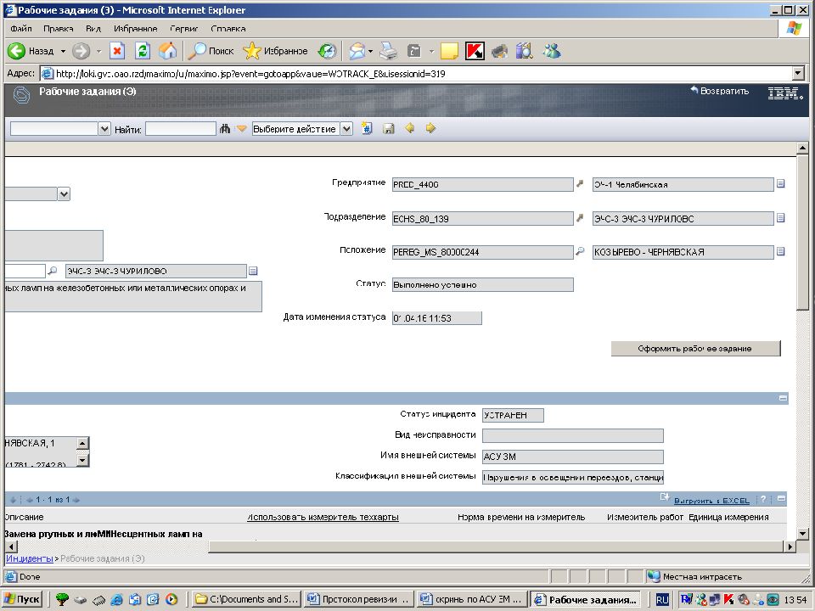Click the УСТРАНЕН incident status field

coord(513,415)
